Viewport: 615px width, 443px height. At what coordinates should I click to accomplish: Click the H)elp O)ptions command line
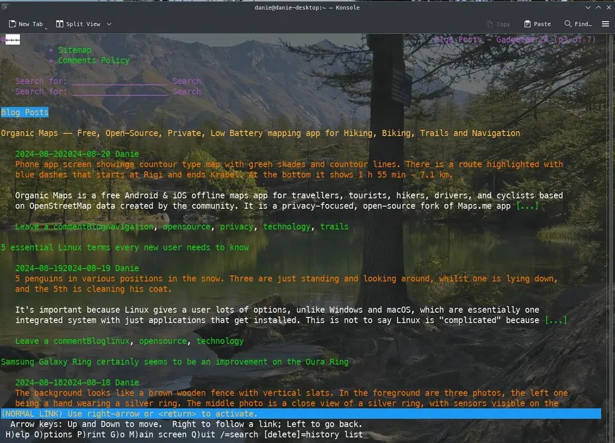click(184, 435)
